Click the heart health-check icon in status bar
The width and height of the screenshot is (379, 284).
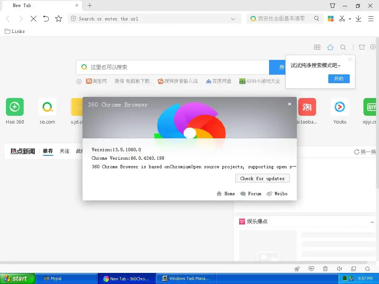pos(311,268)
